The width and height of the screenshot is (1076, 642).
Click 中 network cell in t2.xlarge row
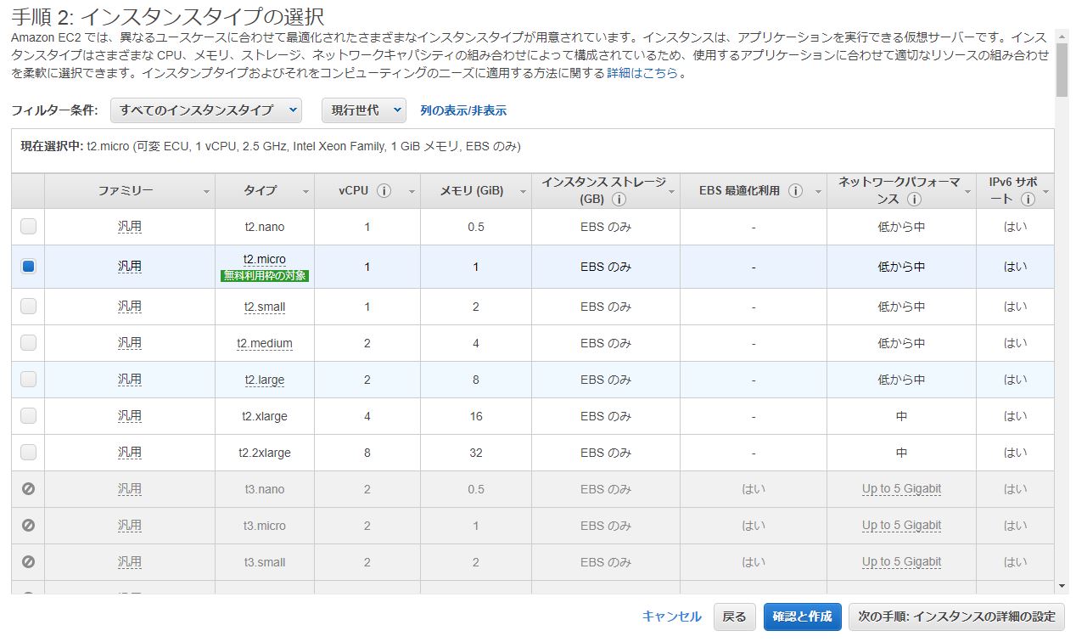[x=901, y=416]
